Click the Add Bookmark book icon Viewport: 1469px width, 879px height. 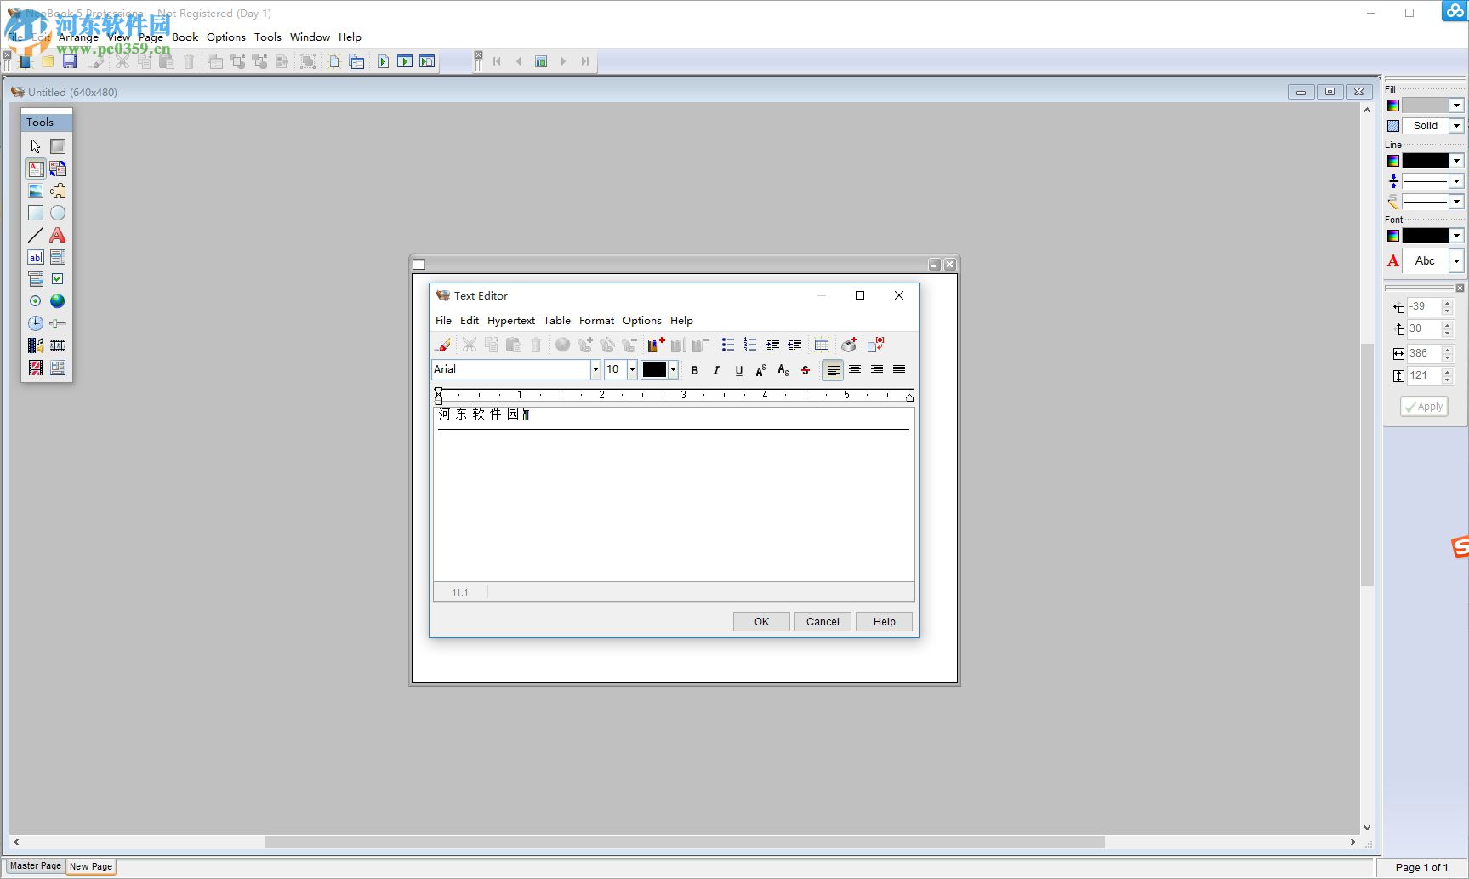[656, 345]
